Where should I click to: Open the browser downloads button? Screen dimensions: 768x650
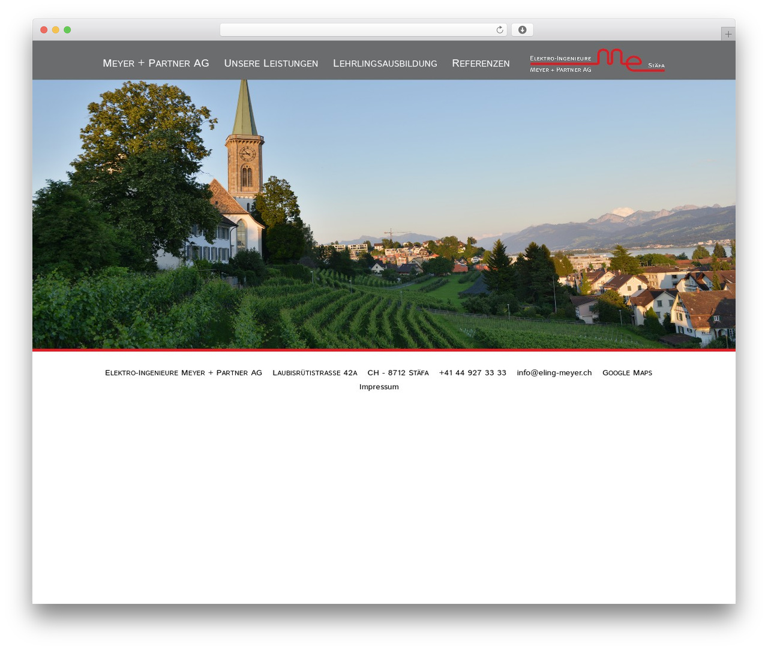(x=522, y=30)
